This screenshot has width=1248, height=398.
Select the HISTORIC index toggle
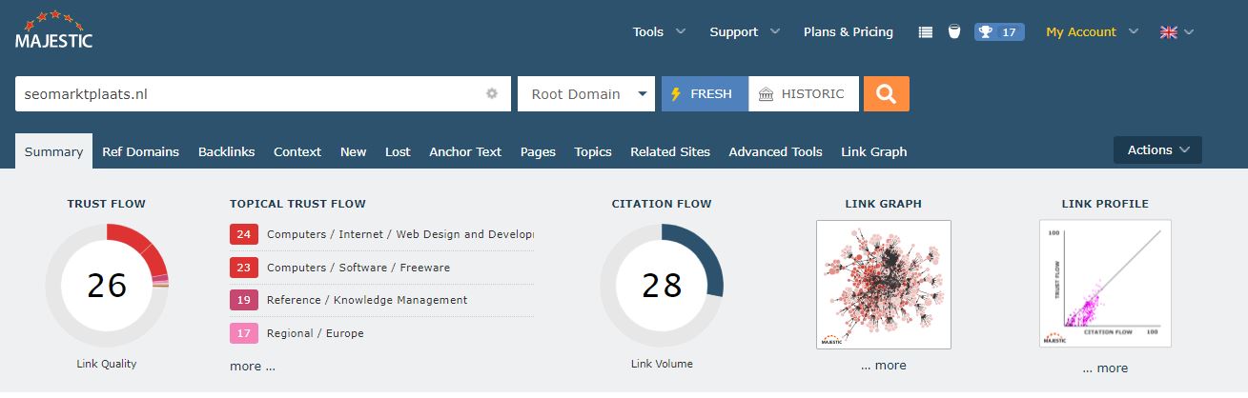[804, 94]
